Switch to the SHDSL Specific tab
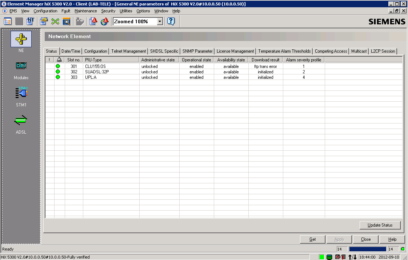The image size is (408, 260). coord(164,51)
